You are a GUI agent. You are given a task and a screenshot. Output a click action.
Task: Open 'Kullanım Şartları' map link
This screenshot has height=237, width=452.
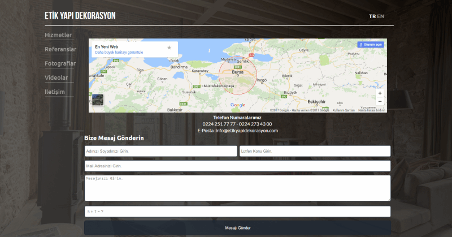point(344,110)
